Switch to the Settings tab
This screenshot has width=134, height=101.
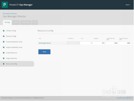pyautogui.click(x=7, y=22)
